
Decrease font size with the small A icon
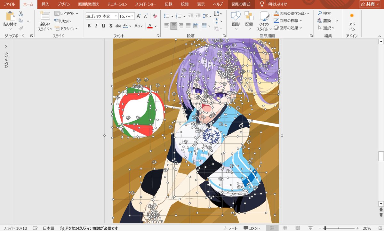[146, 16]
